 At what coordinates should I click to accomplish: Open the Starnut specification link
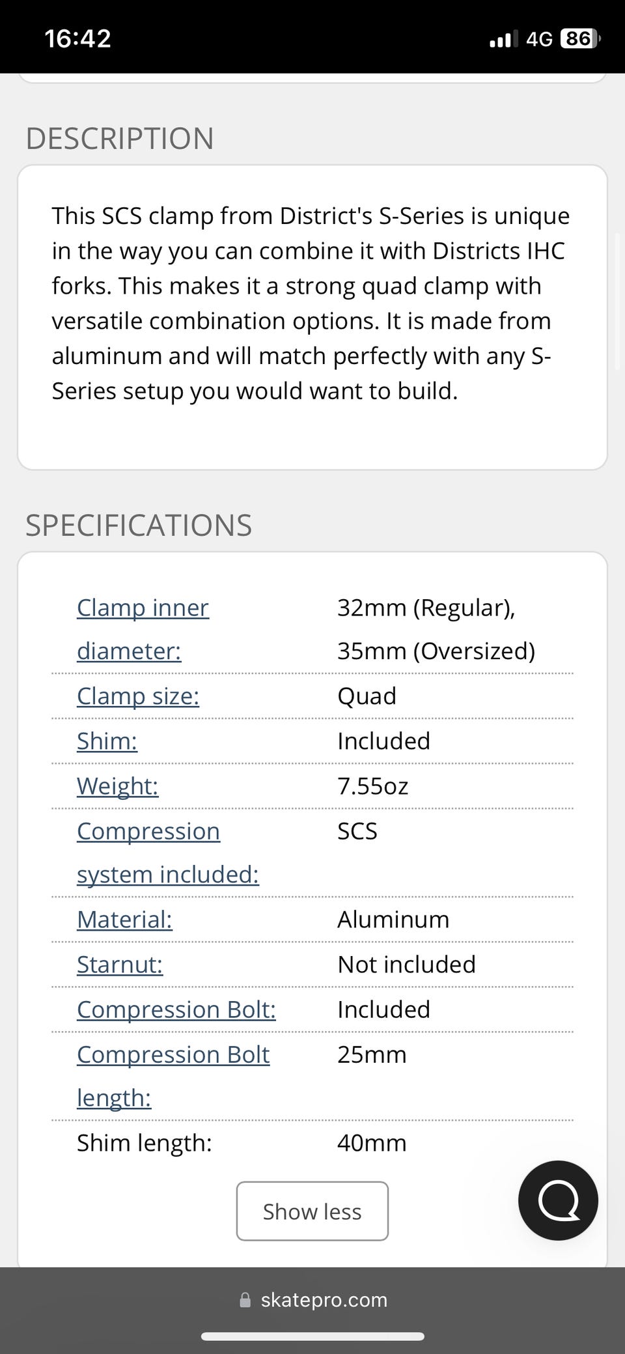(120, 965)
